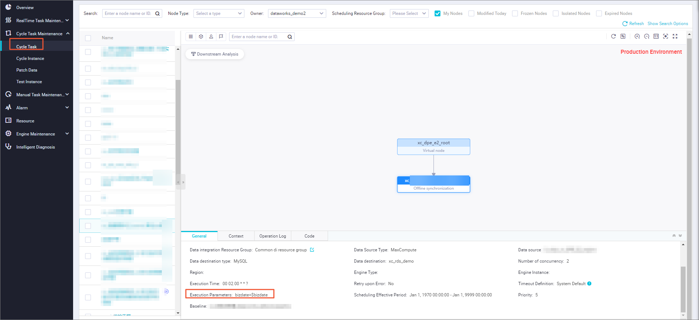Image resolution: width=699 pixels, height=320 pixels.
Task: Reset DAG to 1:1 scale
Action: pyautogui.click(x=656, y=36)
